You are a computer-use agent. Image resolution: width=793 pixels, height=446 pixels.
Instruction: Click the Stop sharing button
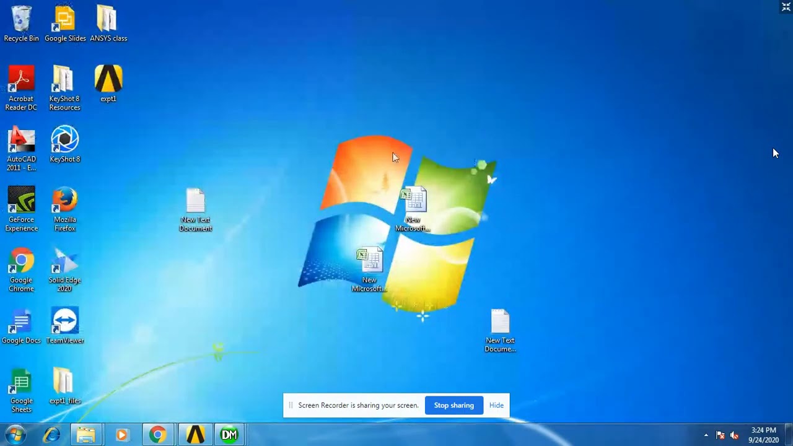point(454,405)
